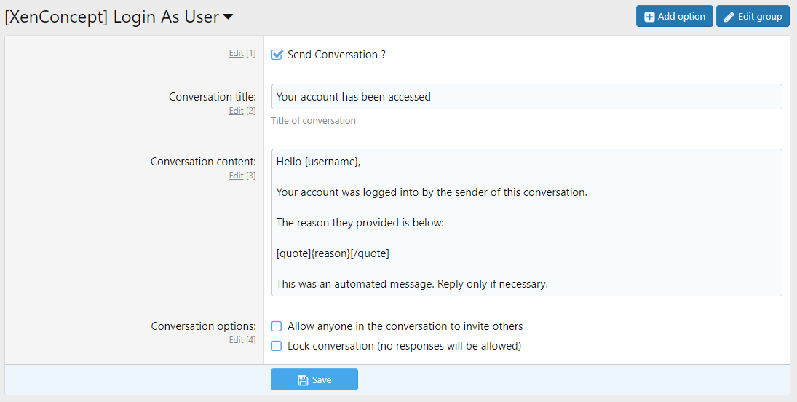
Task: Click the 'Allow anyone in the conversation' label
Action: [x=405, y=326]
